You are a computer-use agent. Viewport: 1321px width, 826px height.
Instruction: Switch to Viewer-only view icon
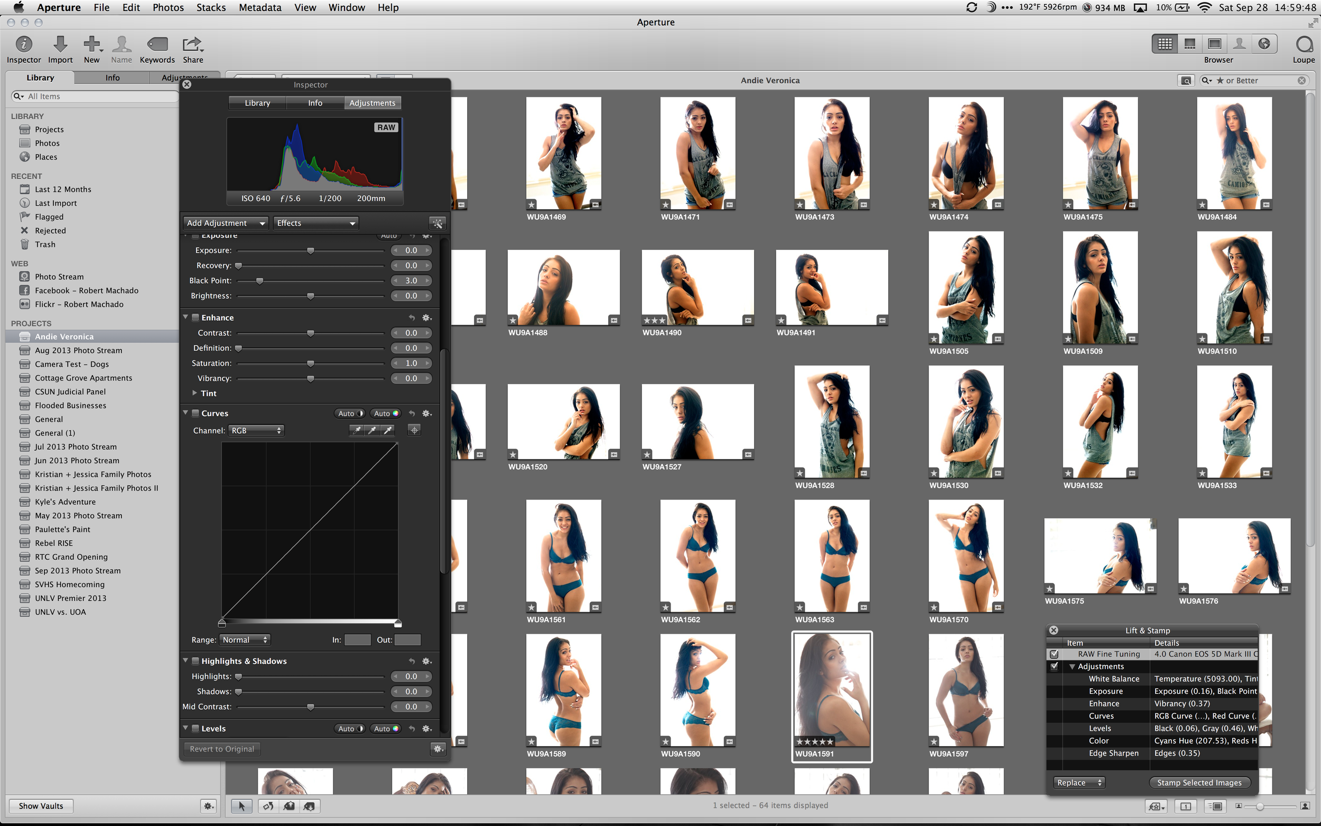point(1214,44)
